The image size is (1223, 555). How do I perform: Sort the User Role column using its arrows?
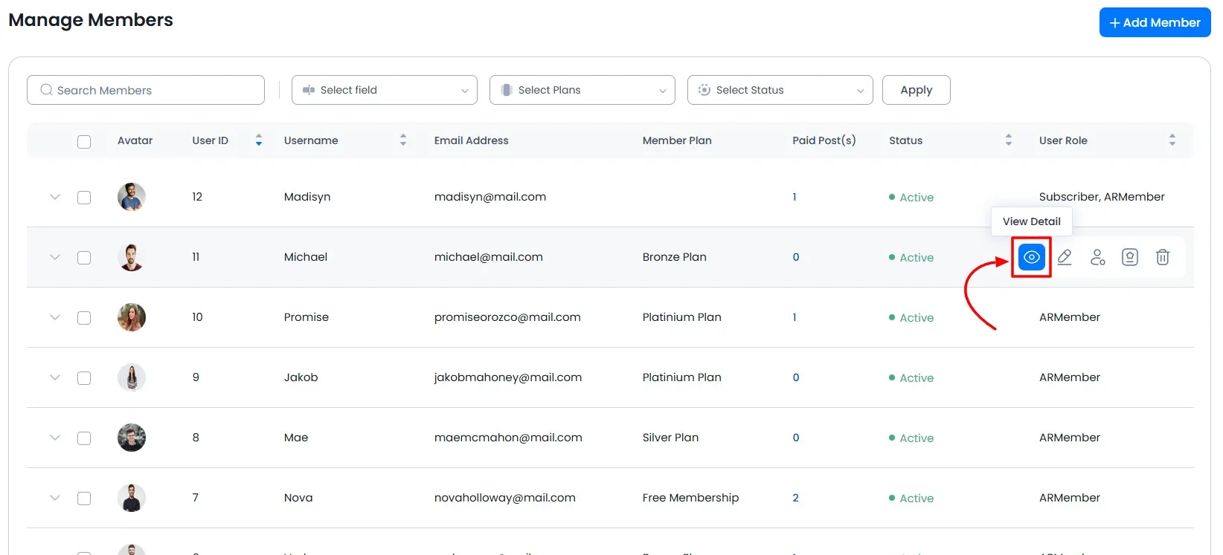click(1172, 140)
